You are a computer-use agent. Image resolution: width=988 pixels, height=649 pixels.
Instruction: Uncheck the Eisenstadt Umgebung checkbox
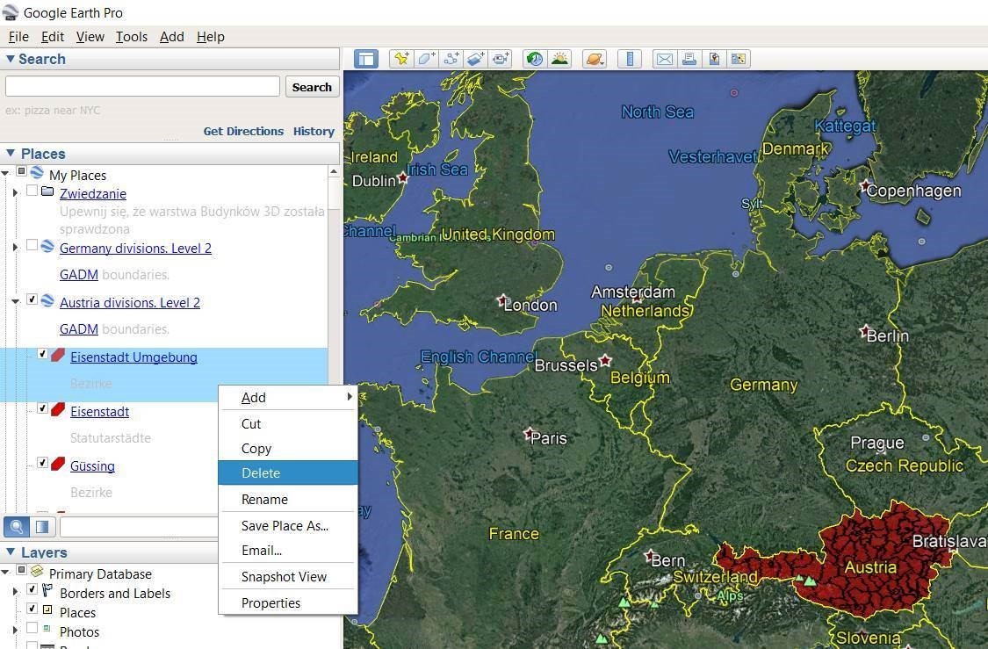click(43, 354)
